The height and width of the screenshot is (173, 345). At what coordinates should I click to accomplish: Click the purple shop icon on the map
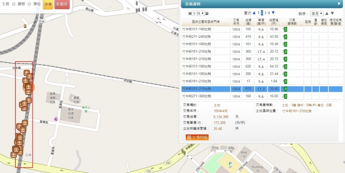click(56, 119)
